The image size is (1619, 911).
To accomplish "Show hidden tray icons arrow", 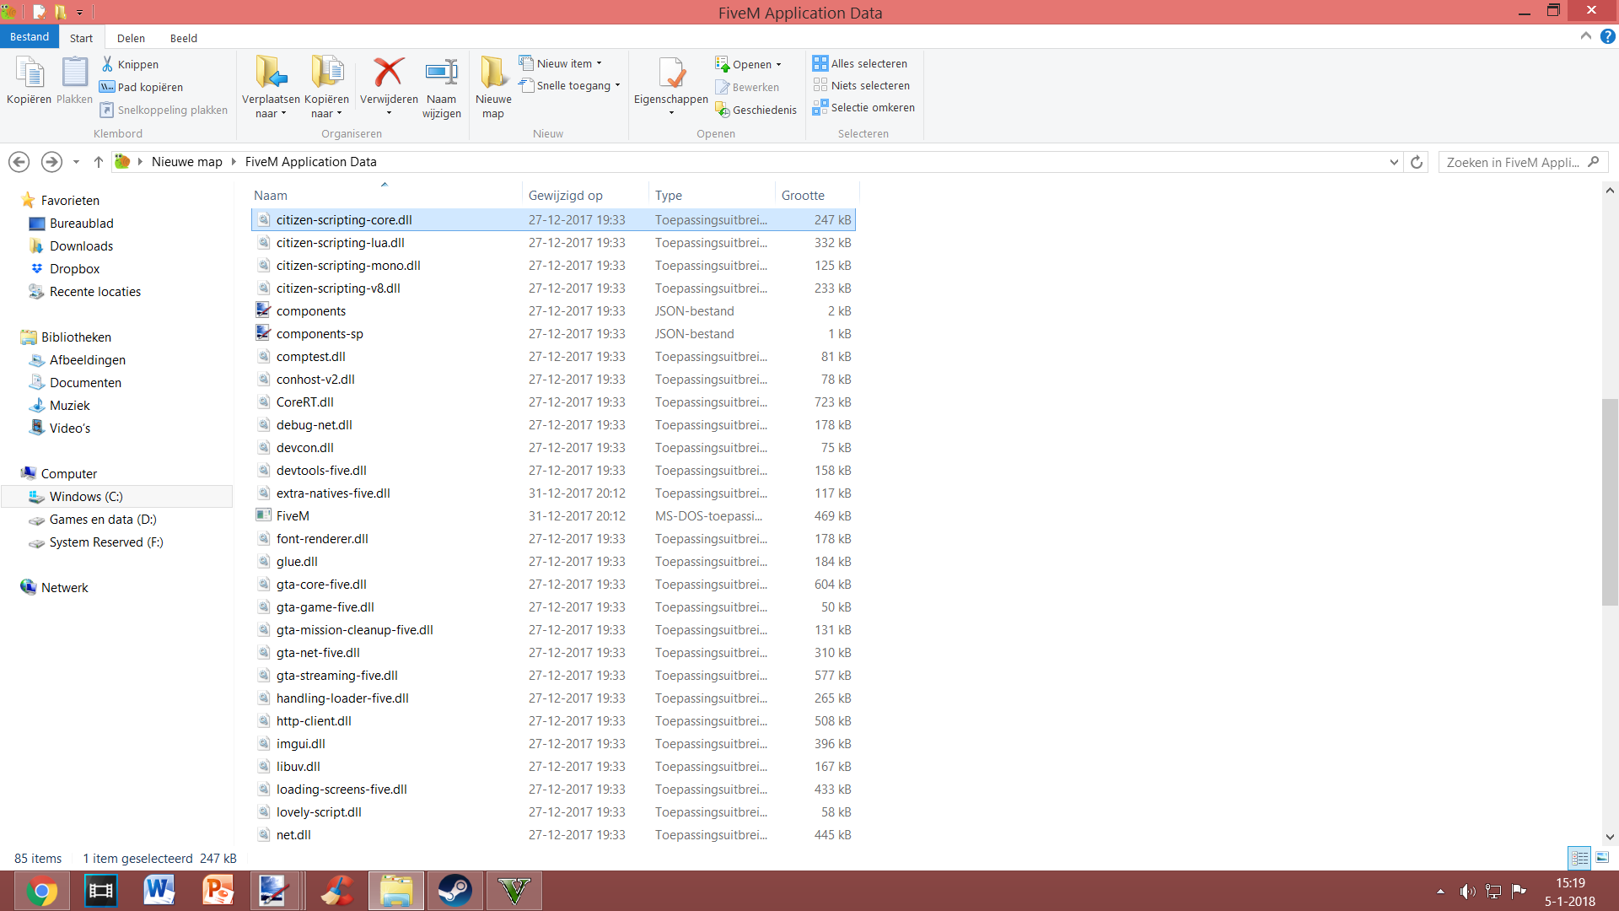I will [x=1440, y=892].
